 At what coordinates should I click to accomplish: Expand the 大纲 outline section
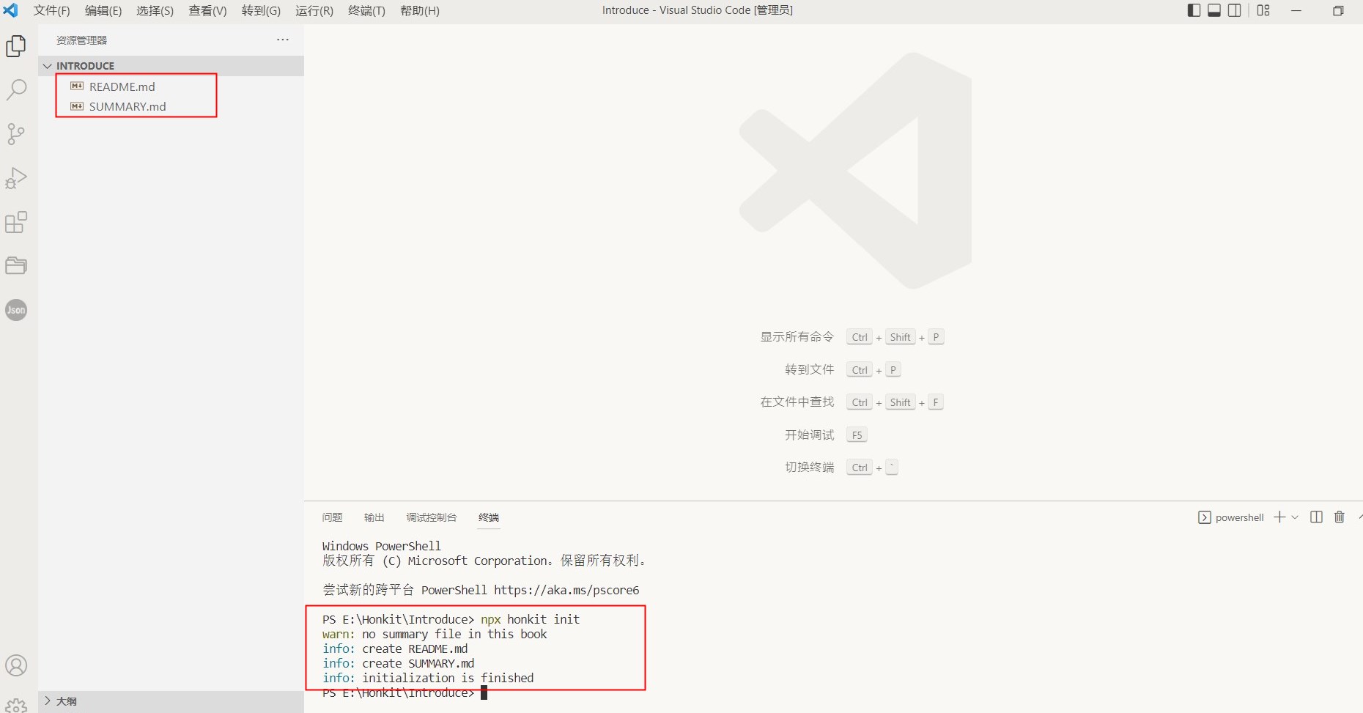pyautogui.click(x=171, y=701)
